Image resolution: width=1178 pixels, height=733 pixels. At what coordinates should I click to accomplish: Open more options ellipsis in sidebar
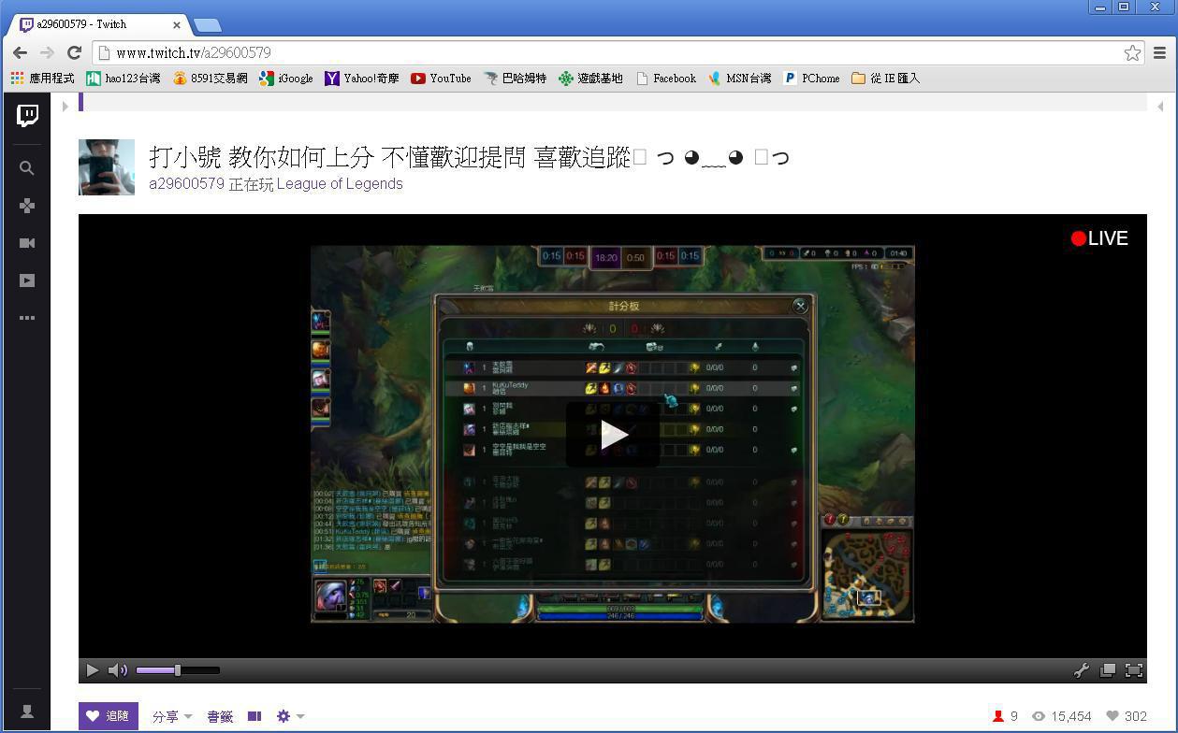[27, 318]
